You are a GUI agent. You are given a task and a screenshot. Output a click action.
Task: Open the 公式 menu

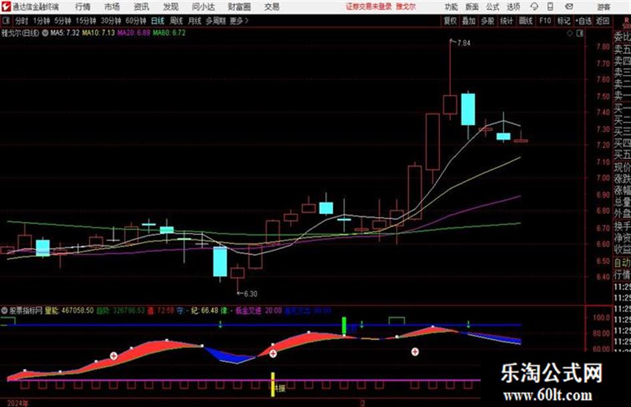click(492, 7)
